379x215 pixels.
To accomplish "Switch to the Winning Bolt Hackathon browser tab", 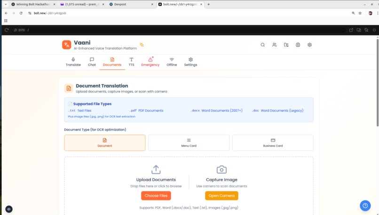I will click(x=33, y=4).
